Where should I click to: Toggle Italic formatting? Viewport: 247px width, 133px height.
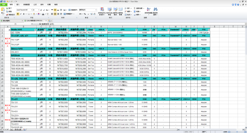pyautogui.click(x=21, y=14)
